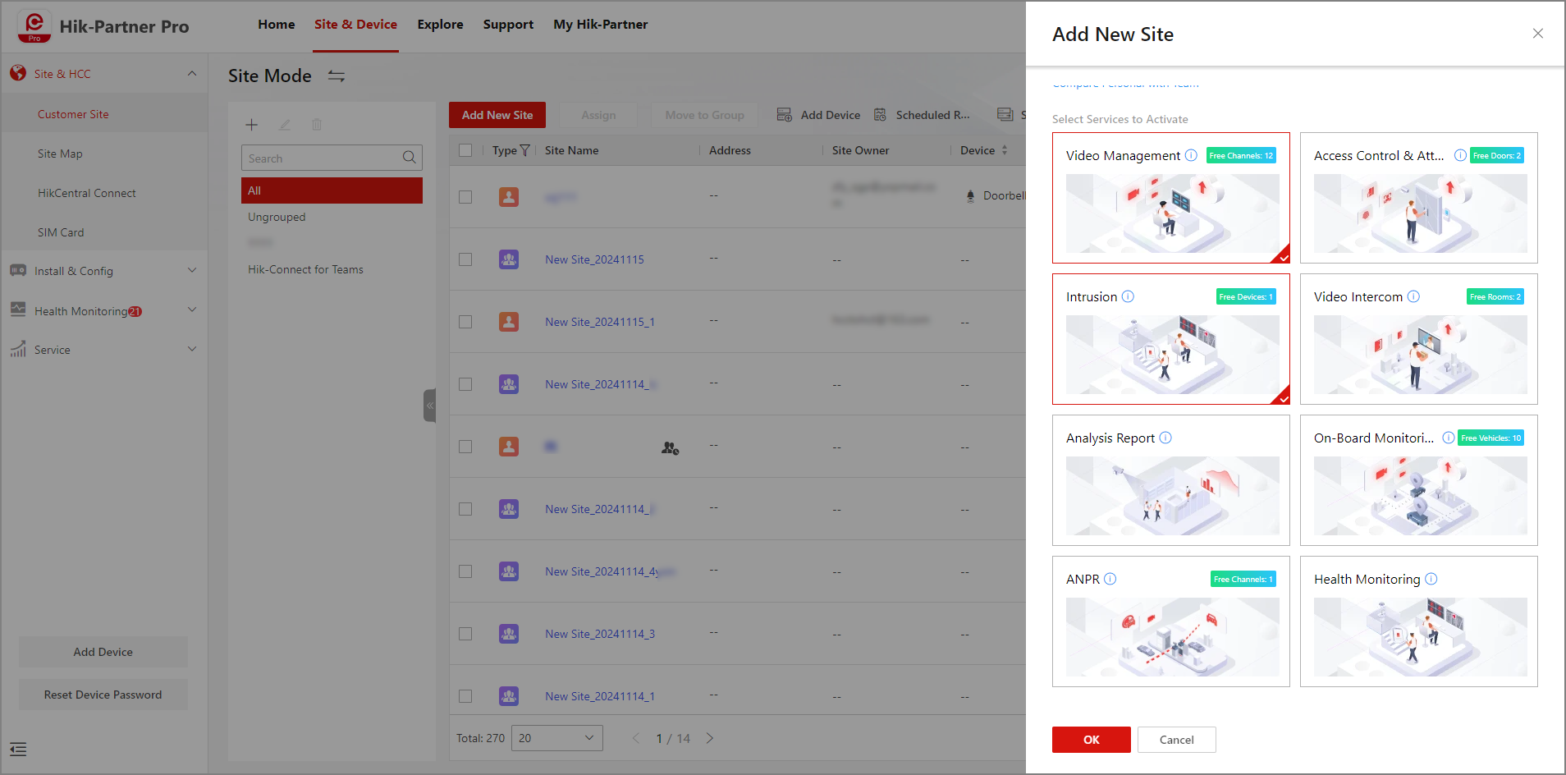This screenshot has height=775, width=1566.
Task: Click the Device column sort arrows
Action: click(1005, 150)
